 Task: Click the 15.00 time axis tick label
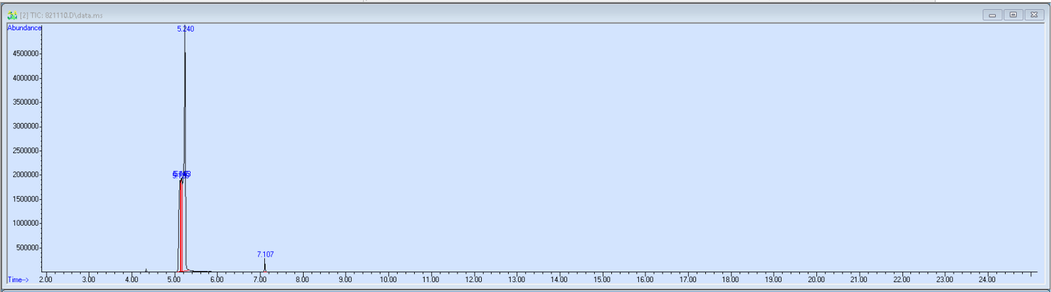coord(601,280)
